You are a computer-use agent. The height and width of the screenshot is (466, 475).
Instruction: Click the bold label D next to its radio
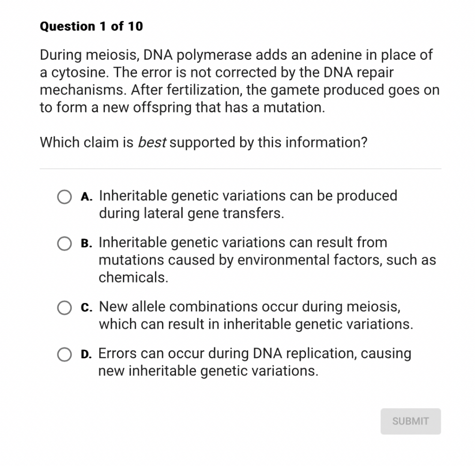[85, 354]
